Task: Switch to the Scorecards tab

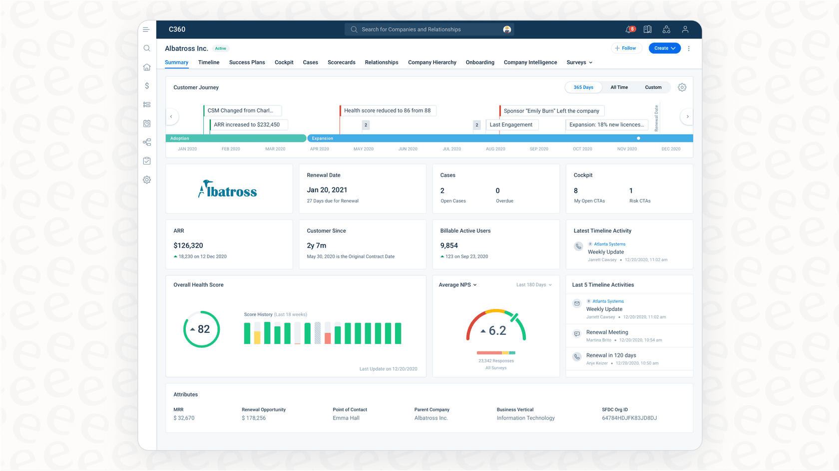Action: (341, 62)
